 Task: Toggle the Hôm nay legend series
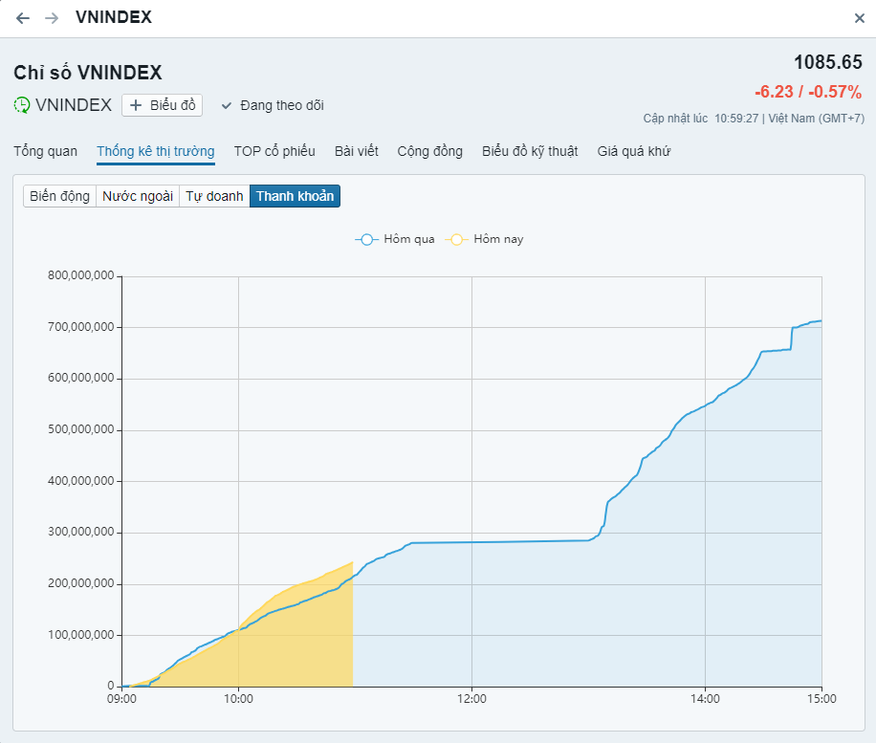point(485,239)
